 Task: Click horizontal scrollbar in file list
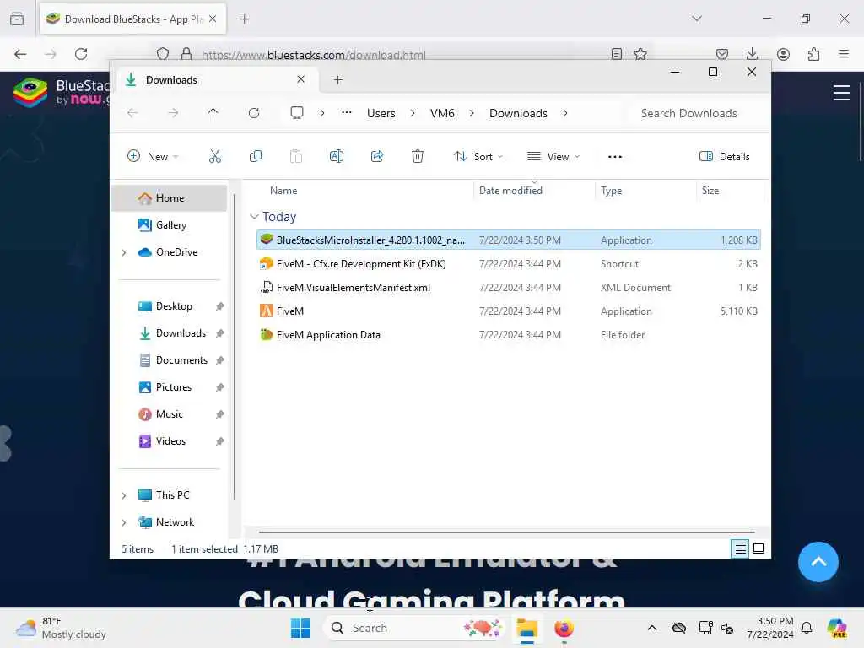coord(507,532)
